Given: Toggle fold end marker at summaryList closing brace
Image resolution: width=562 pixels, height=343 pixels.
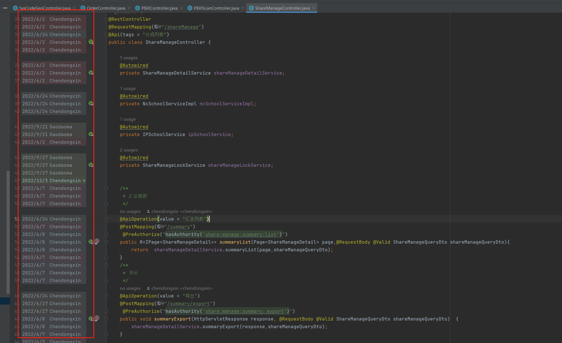Looking at the screenshot, I should [106, 257].
